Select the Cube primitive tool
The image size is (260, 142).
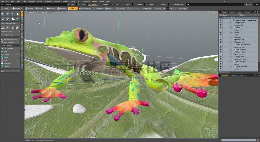3,14
